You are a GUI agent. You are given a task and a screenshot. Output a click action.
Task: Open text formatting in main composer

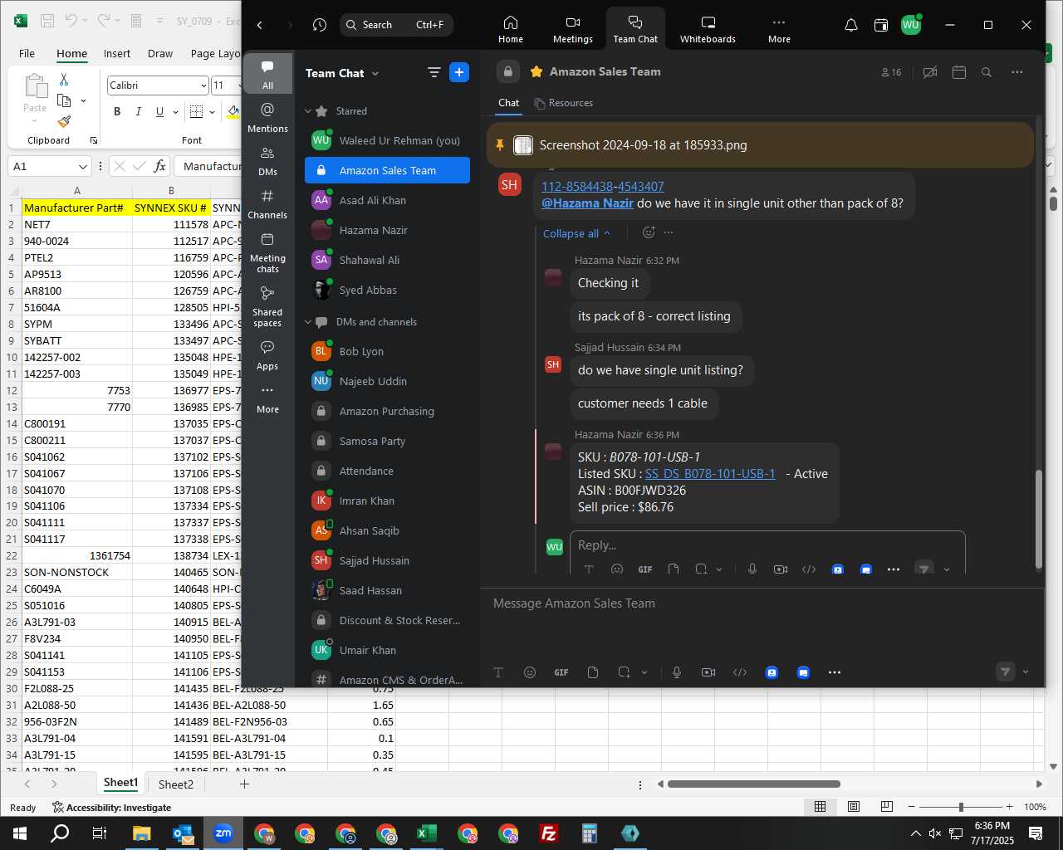click(x=498, y=672)
